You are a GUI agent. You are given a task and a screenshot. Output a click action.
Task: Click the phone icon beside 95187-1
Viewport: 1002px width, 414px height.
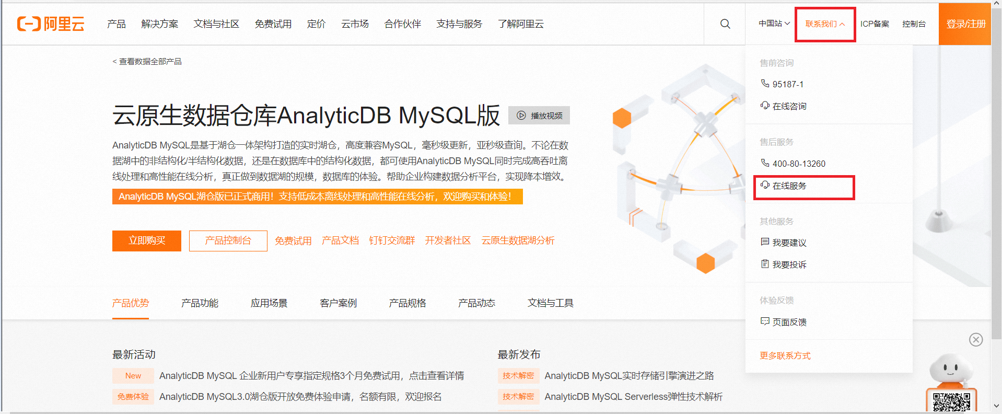click(765, 84)
